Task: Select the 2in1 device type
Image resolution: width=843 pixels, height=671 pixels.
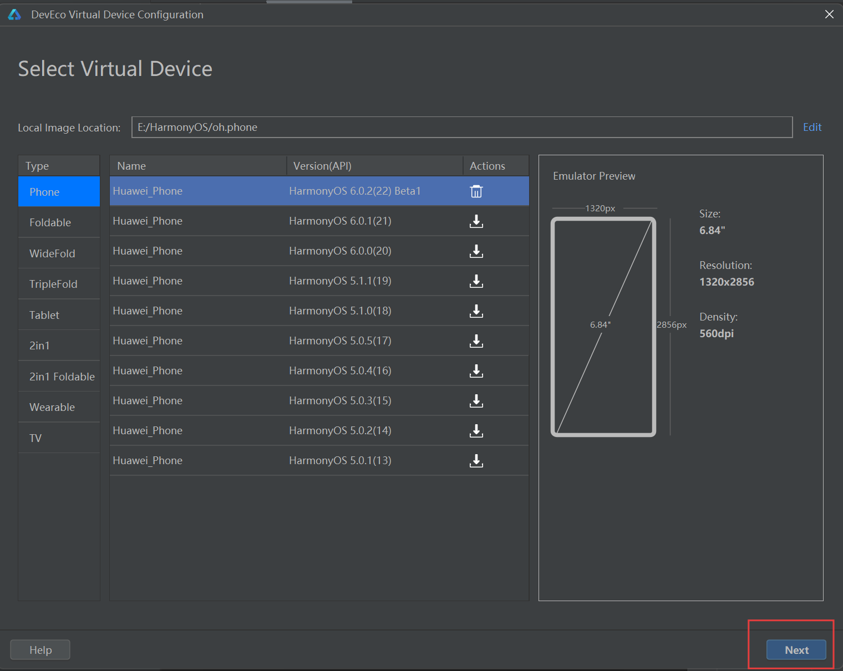Action: tap(59, 345)
